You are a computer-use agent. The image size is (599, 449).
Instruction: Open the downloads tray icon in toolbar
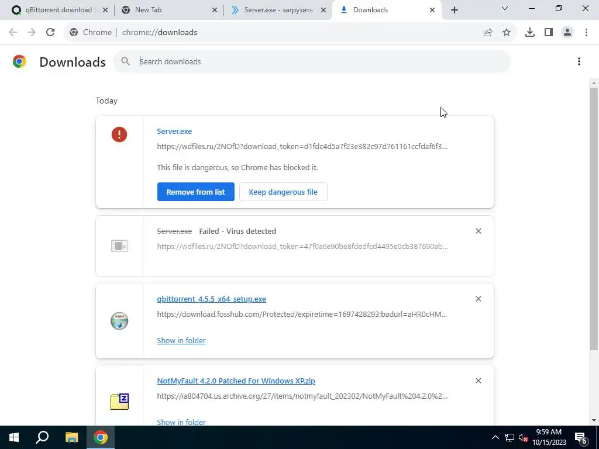[x=530, y=33]
